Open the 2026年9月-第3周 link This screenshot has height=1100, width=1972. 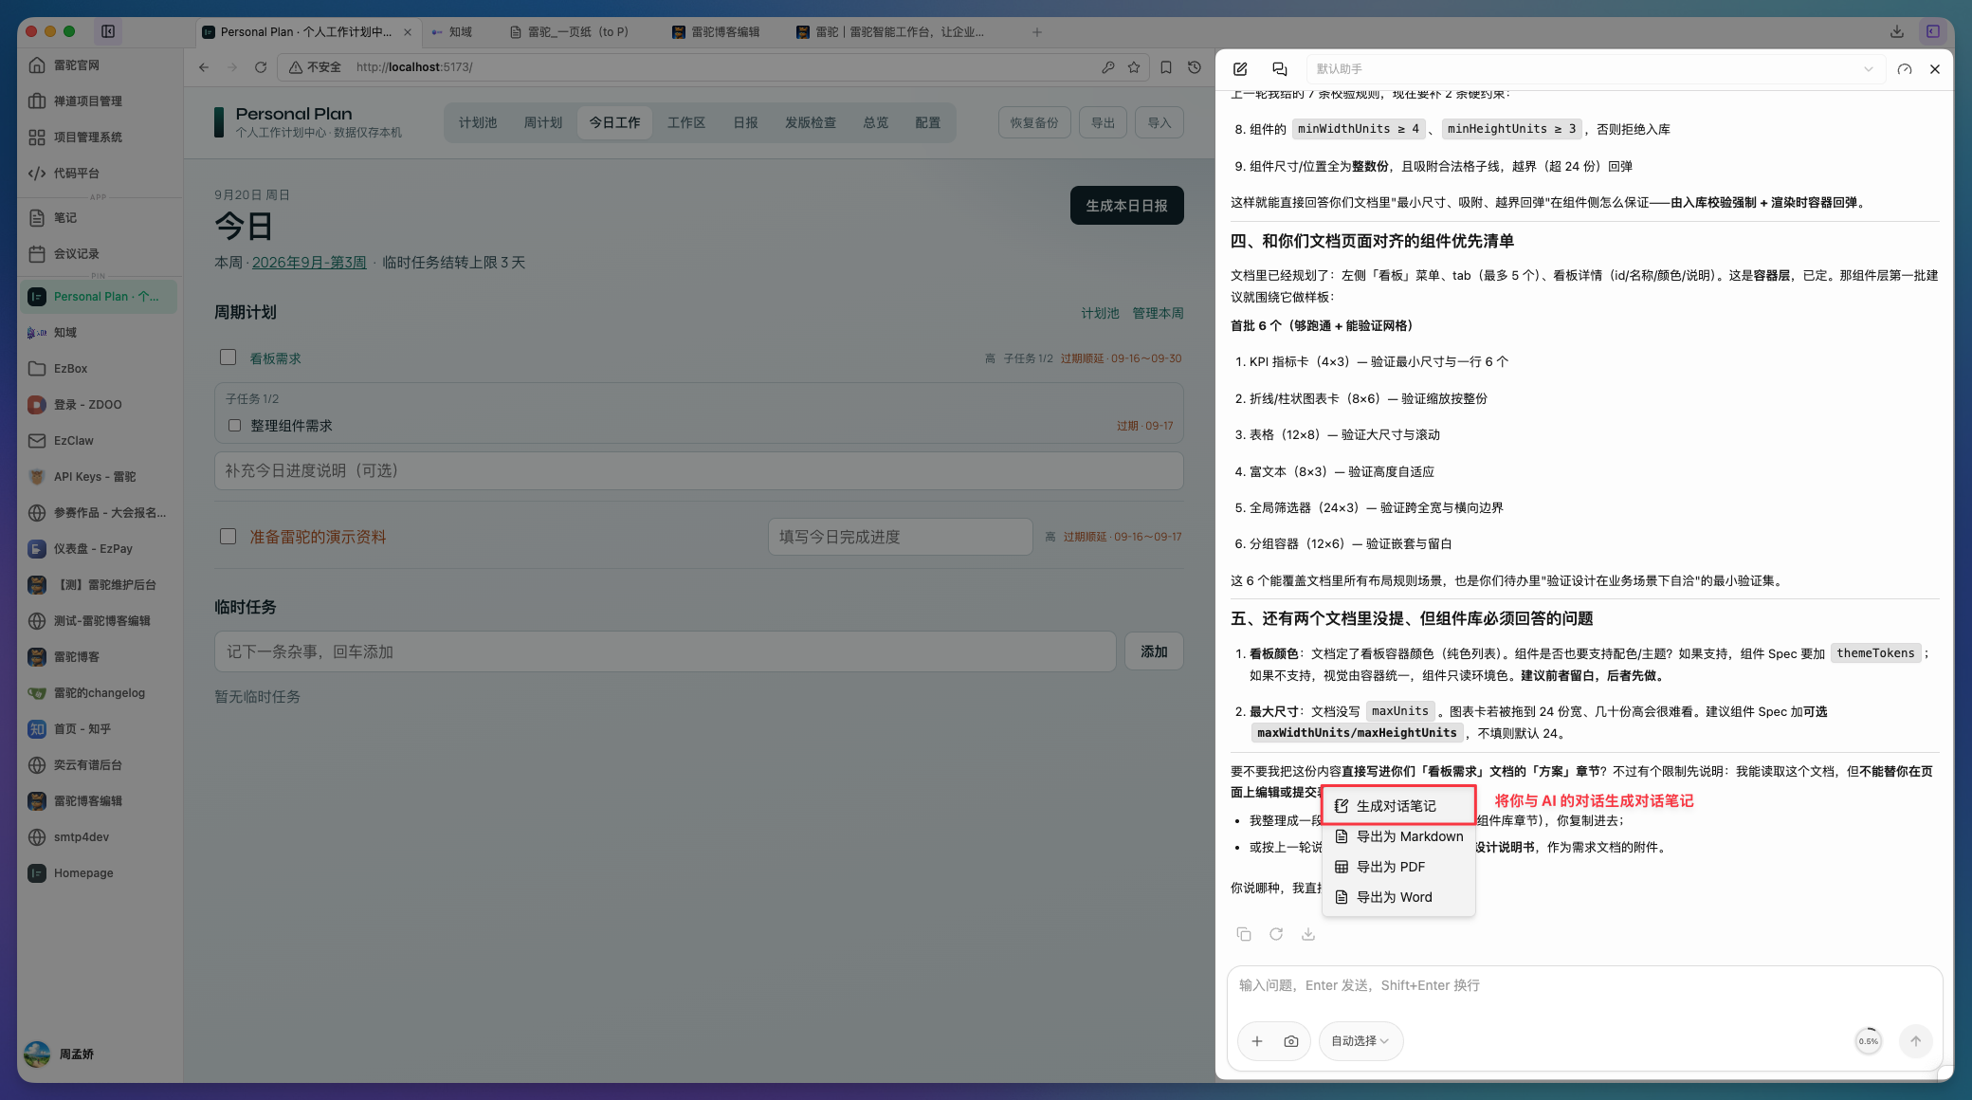(309, 263)
